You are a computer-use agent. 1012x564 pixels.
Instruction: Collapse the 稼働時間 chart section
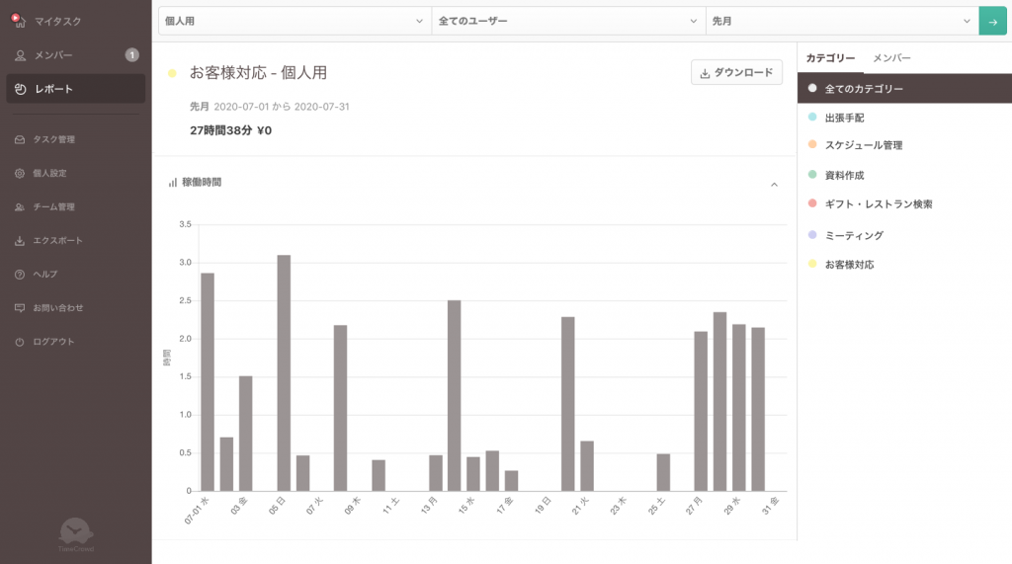coord(774,184)
